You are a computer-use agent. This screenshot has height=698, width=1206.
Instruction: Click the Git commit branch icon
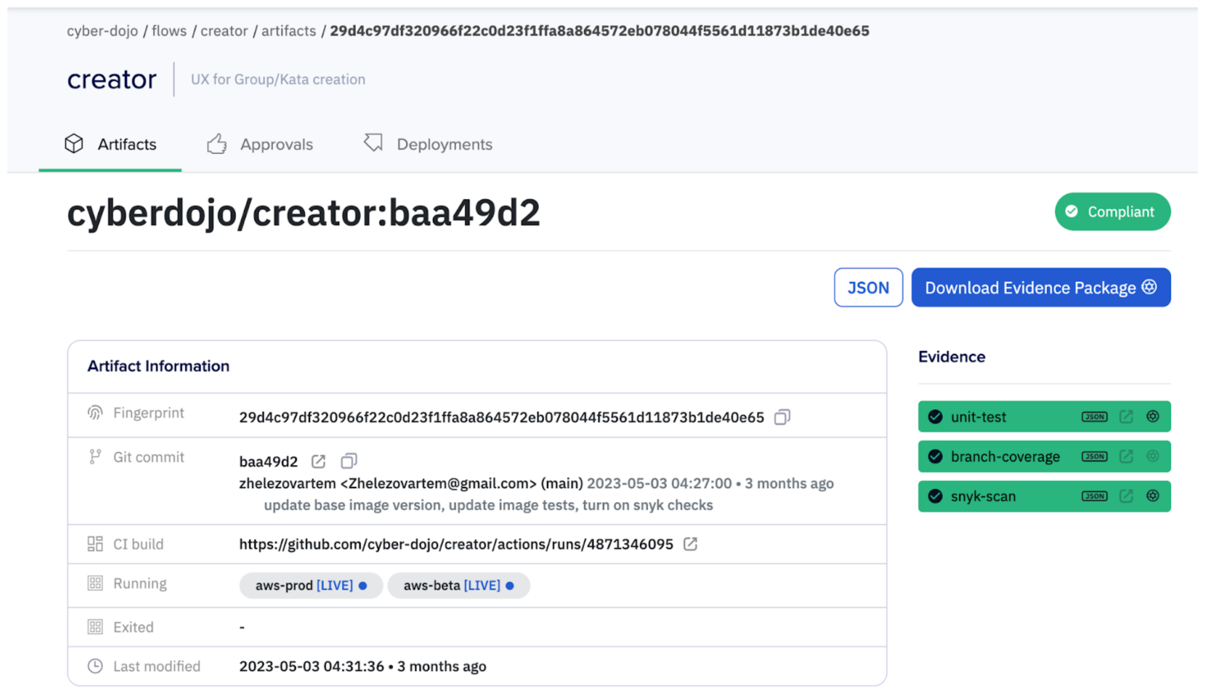(x=95, y=457)
